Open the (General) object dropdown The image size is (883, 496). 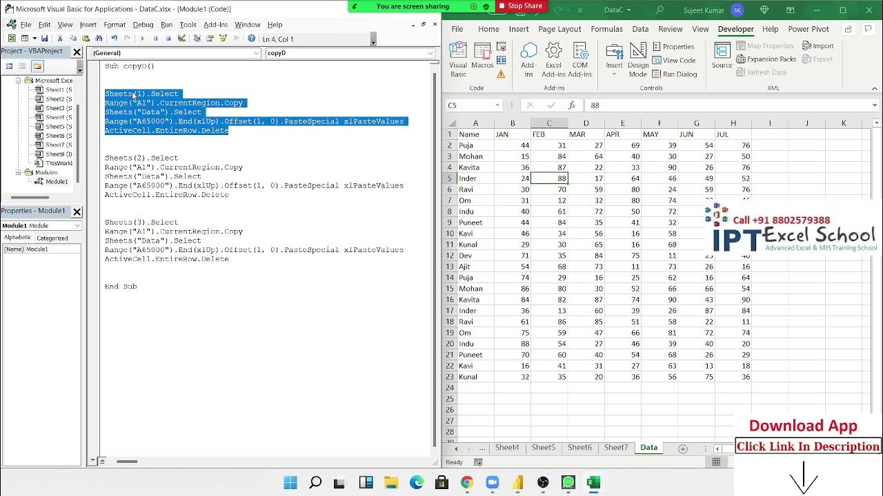click(x=257, y=53)
